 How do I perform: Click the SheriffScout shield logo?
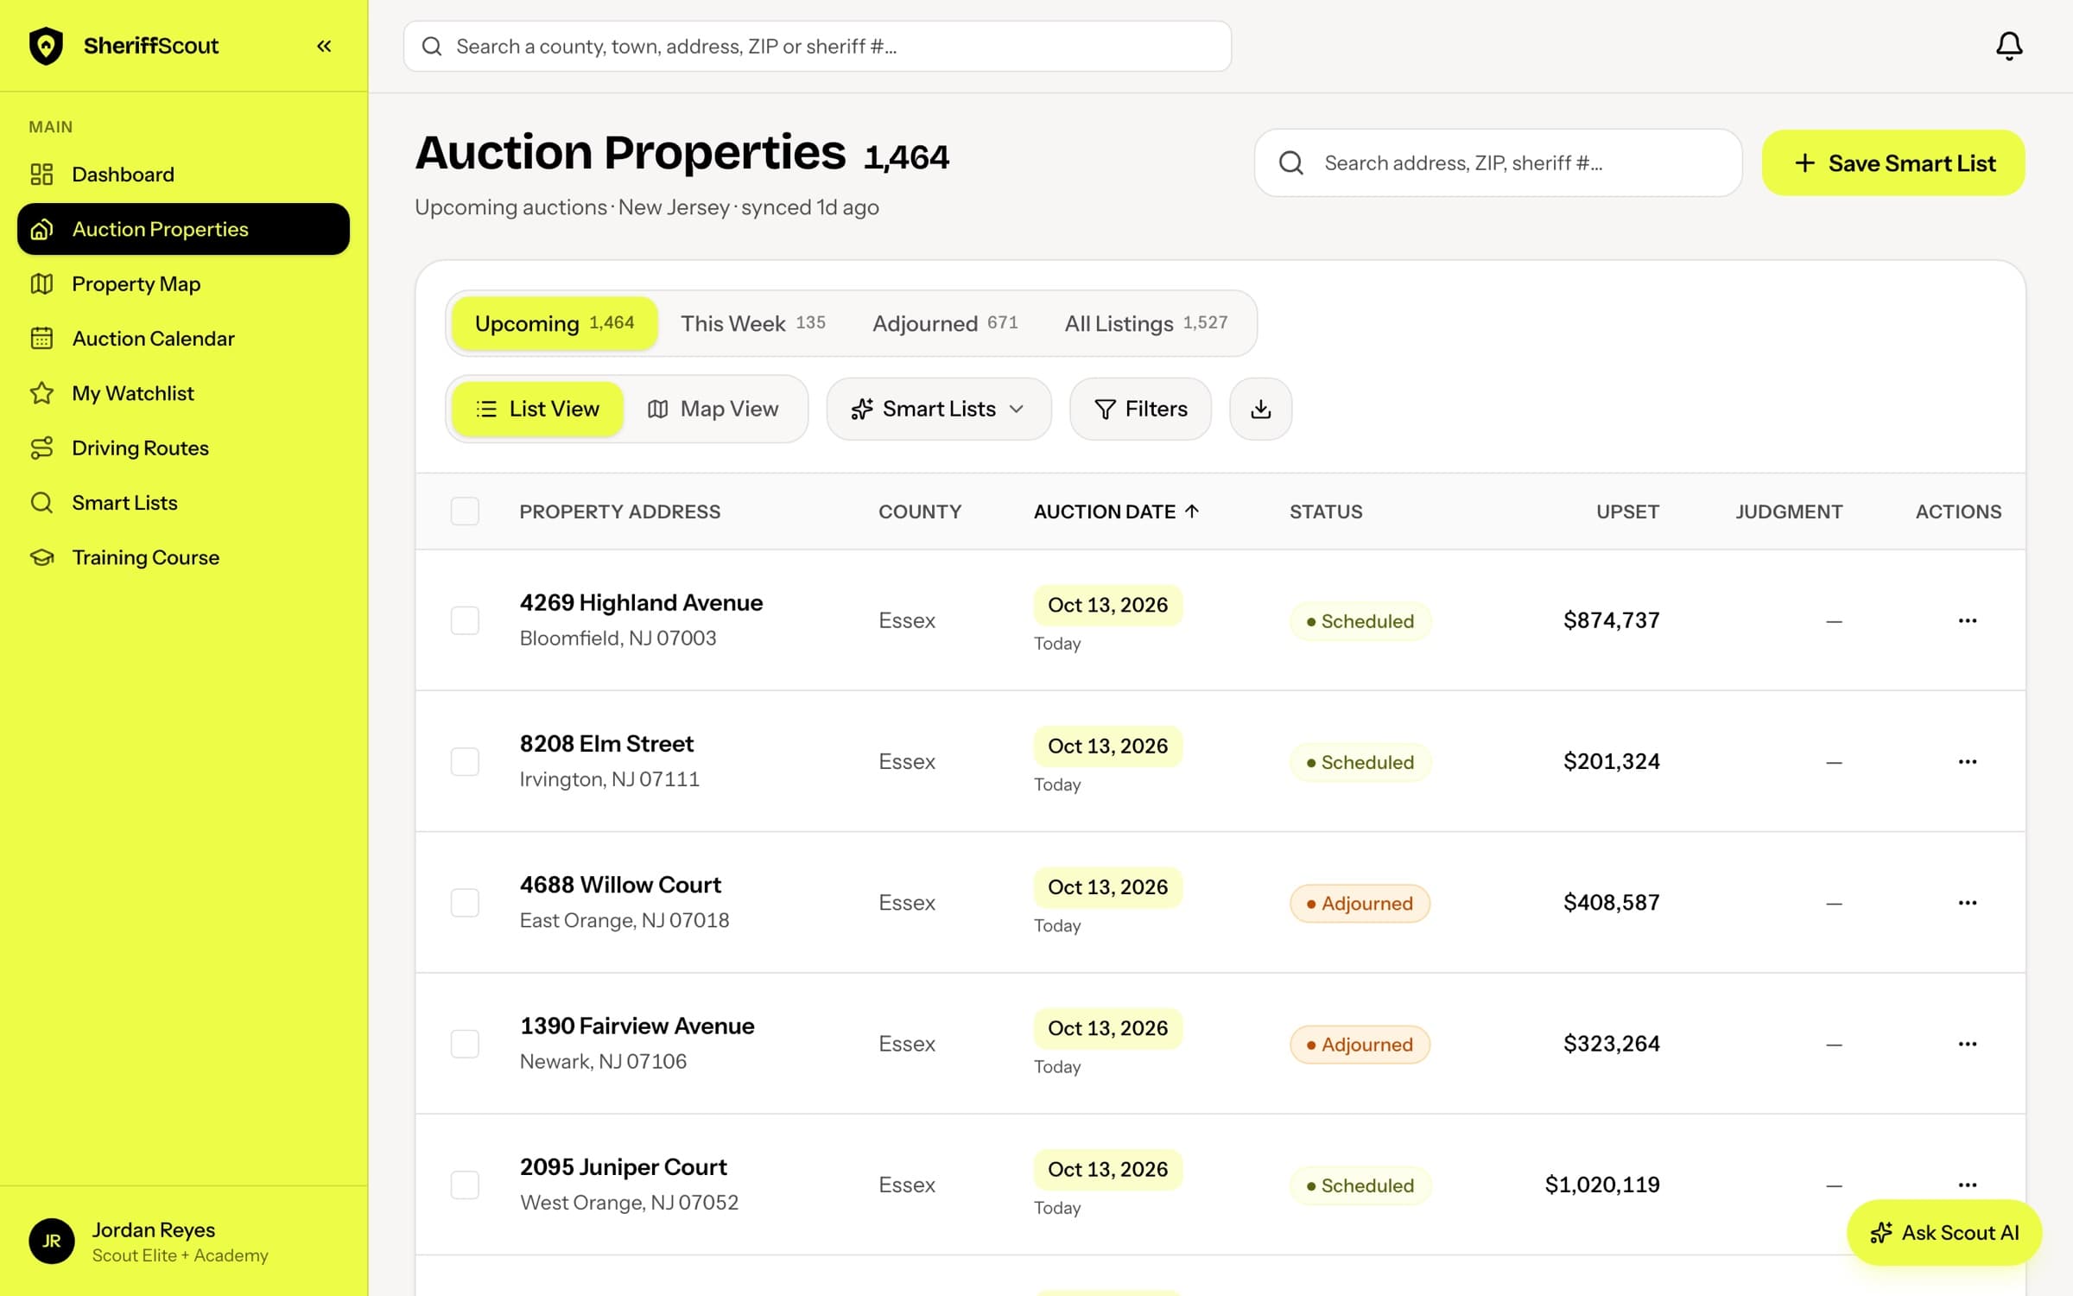pos(46,46)
